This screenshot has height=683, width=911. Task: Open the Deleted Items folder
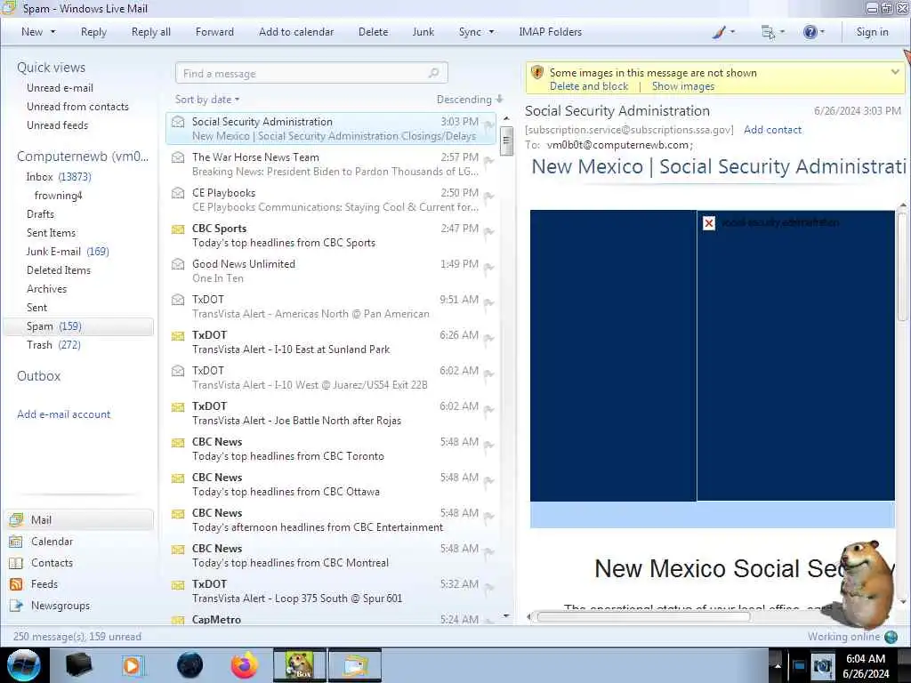(59, 270)
